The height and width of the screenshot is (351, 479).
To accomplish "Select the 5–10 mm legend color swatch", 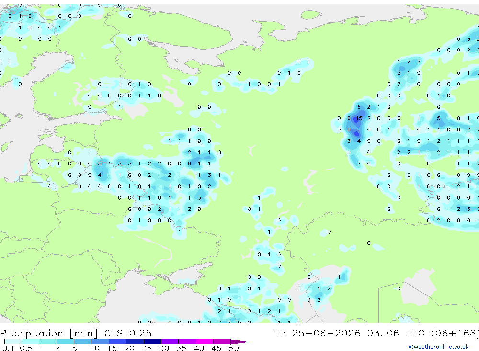I will (x=83, y=341).
